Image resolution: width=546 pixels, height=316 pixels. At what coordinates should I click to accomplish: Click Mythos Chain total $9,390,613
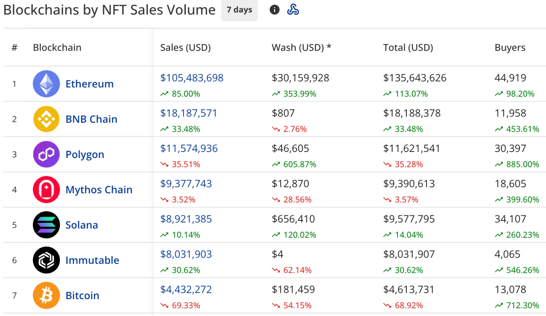pos(409,184)
